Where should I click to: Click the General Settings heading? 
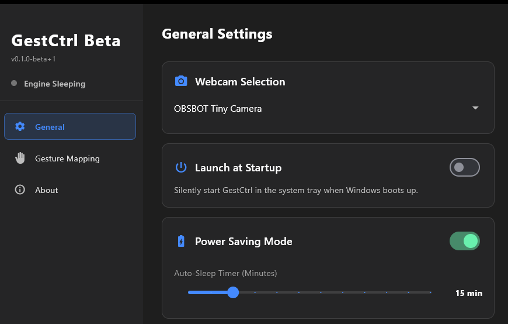coord(217,34)
